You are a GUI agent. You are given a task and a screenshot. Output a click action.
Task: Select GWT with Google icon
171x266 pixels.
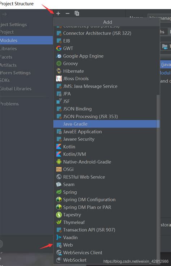point(107,48)
